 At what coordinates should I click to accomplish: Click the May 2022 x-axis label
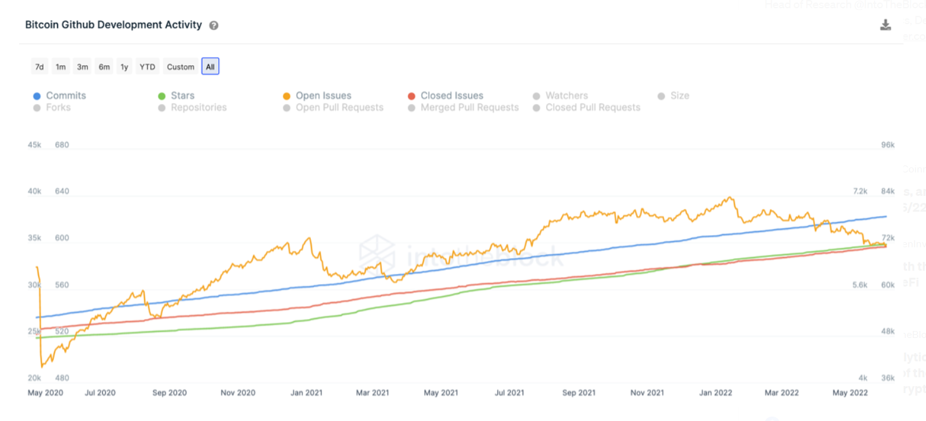(849, 393)
